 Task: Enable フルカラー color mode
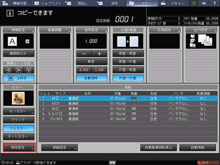tap(19, 128)
